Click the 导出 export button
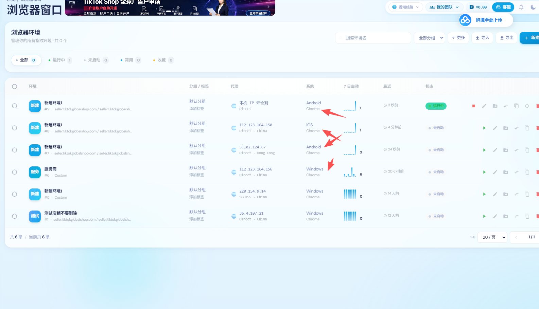The width and height of the screenshot is (539, 309). pyautogui.click(x=506, y=38)
